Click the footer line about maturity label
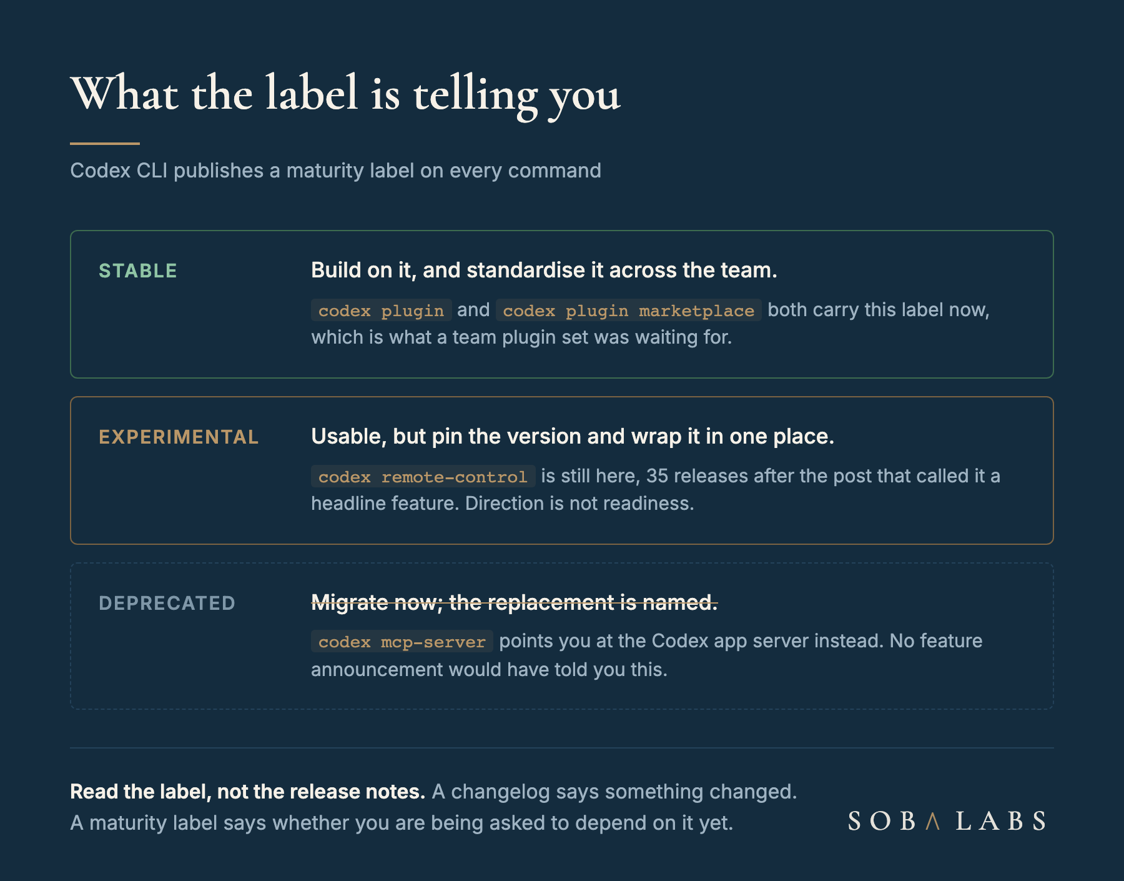Image resolution: width=1124 pixels, height=881 pixels. (402, 823)
